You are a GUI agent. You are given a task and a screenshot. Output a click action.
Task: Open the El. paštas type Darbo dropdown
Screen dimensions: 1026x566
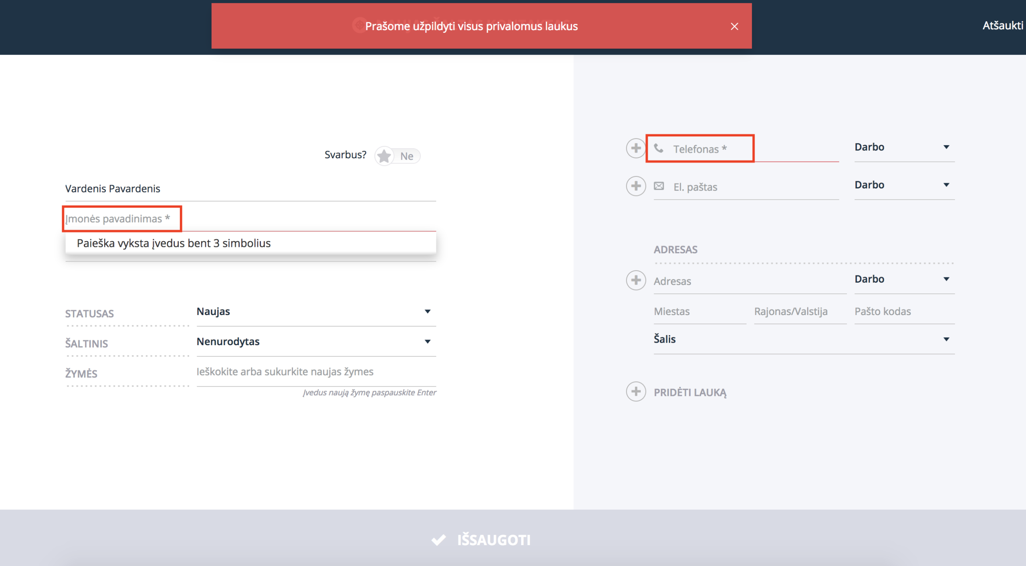[x=904, y=185]
